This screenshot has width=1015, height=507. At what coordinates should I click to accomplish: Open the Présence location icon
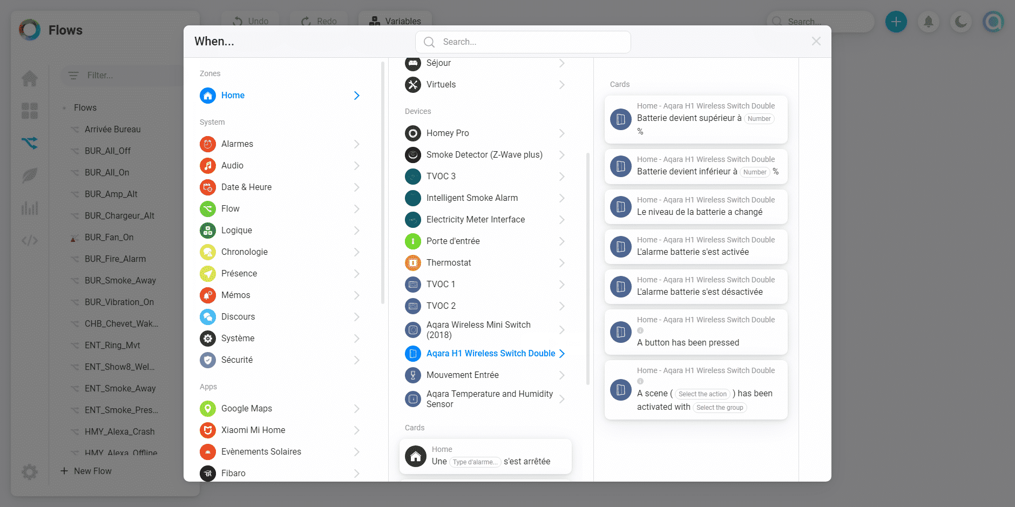pyautogui.click(x=208, y=273)
